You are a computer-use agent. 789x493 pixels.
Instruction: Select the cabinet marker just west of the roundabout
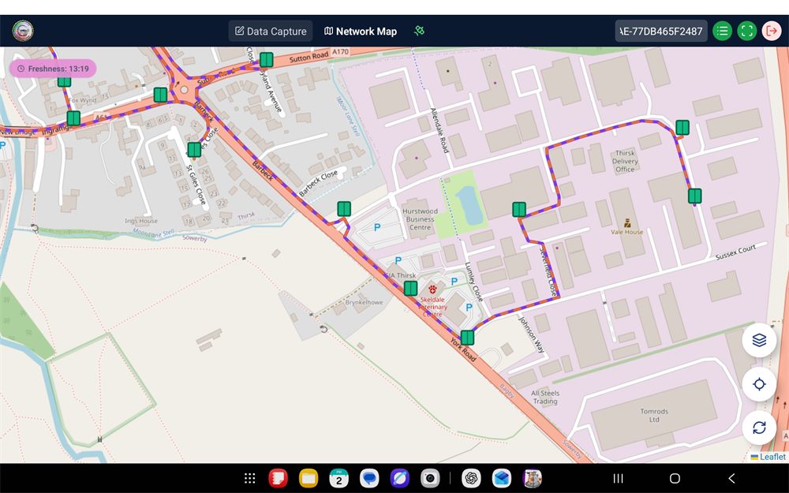(160, 95)
